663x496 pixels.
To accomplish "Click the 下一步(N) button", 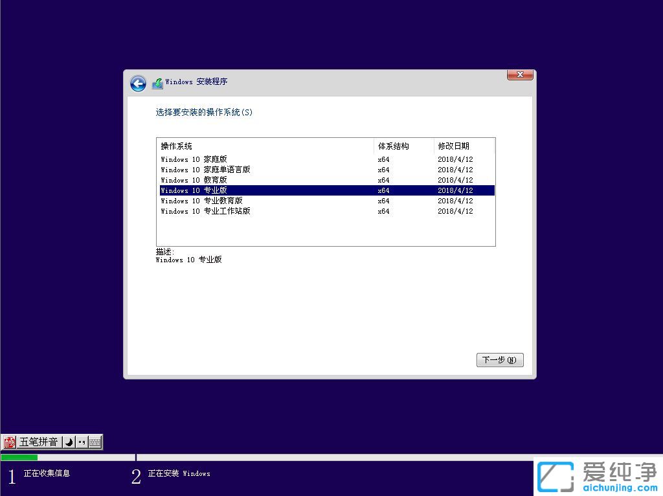I will tap(499, 360).
